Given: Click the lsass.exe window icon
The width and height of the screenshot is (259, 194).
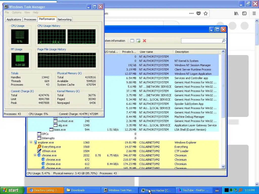Looking at the screenshot, I should (x=51, y=129).
